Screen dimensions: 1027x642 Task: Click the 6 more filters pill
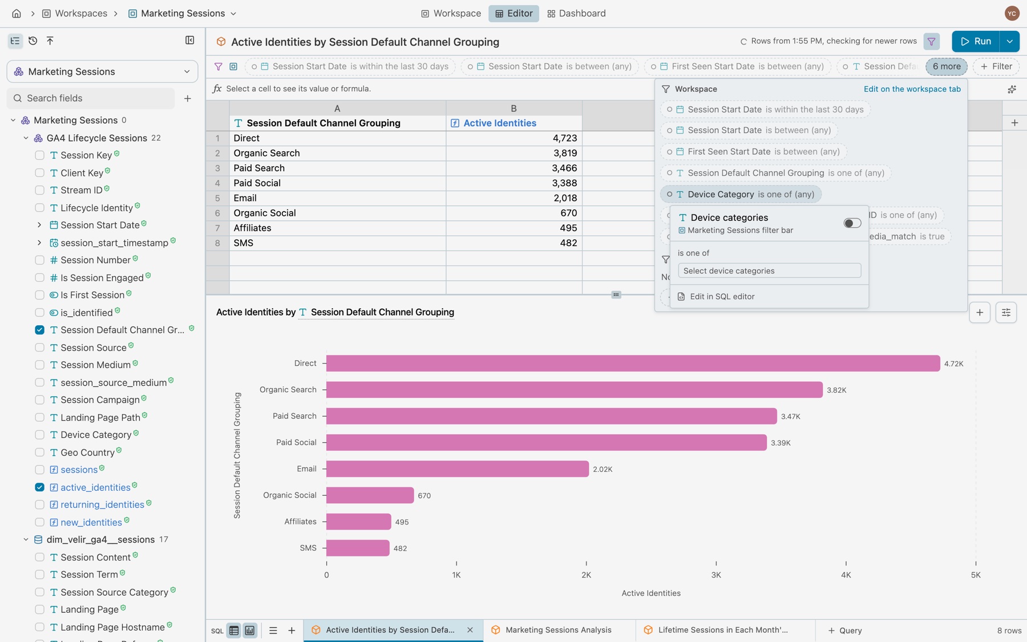pyautogui.click(x=947, y=66)
